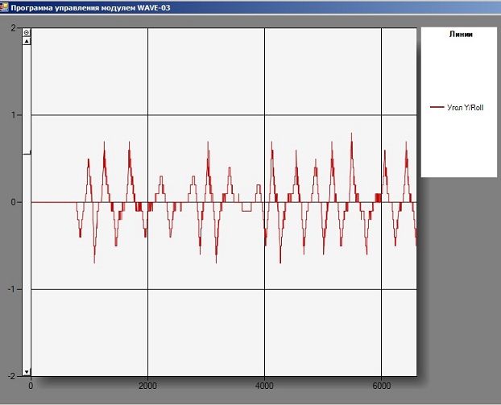Click the zoom reset icon above Y-axis scrollbar
This screenshot has width=501, height=405.
coord(27,32)
